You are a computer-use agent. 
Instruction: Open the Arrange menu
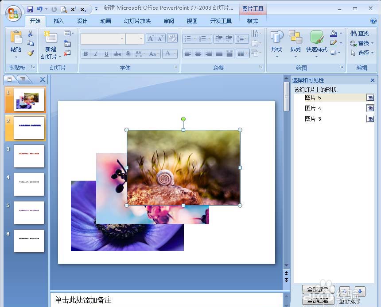(x=295, y=44)
